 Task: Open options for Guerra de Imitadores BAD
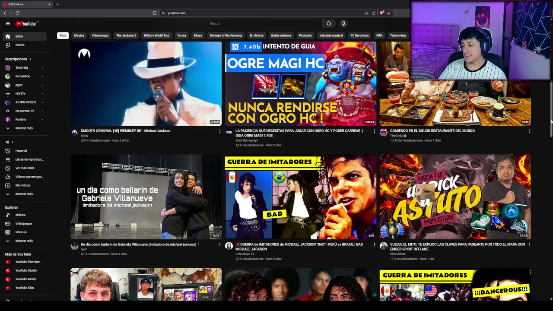pos(374,244)
